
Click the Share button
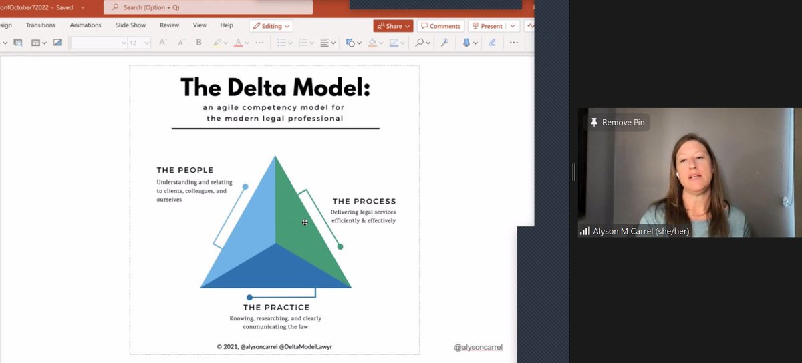tap(393, 26)
